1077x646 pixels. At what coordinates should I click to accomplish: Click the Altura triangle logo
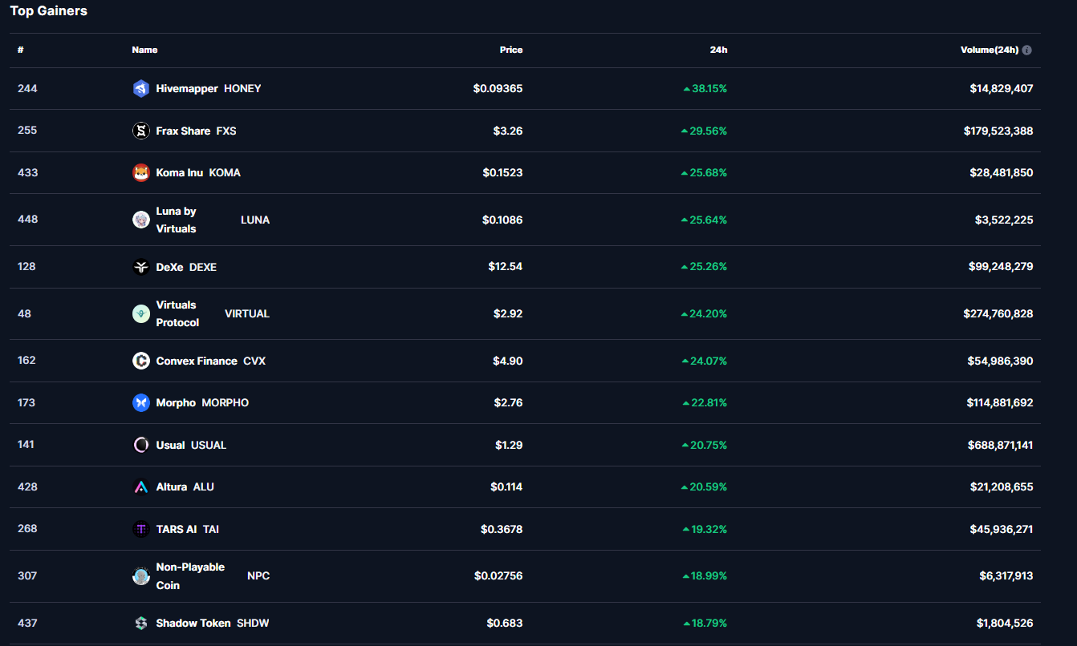click(141, 487)
